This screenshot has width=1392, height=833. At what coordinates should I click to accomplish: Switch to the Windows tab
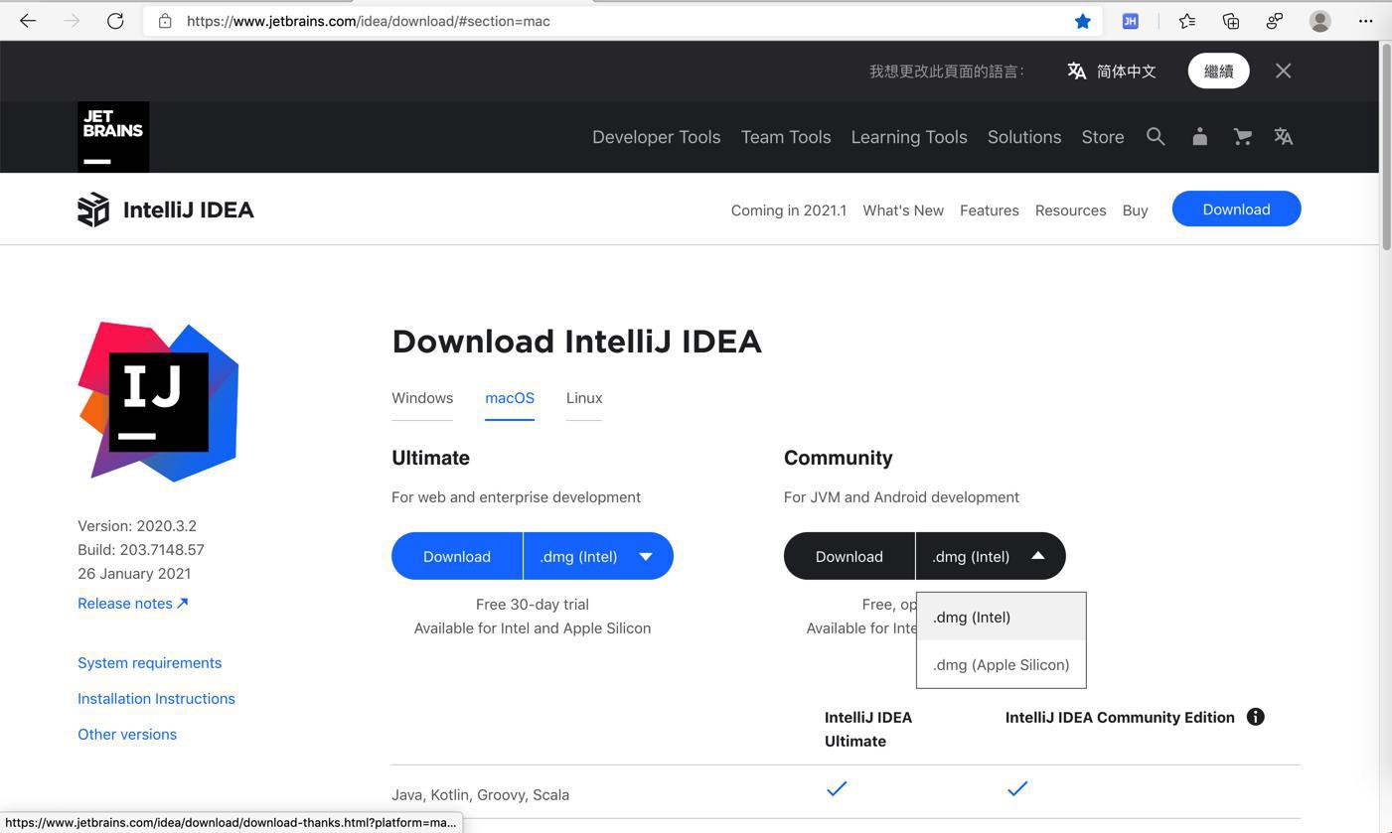coord(422,398)
